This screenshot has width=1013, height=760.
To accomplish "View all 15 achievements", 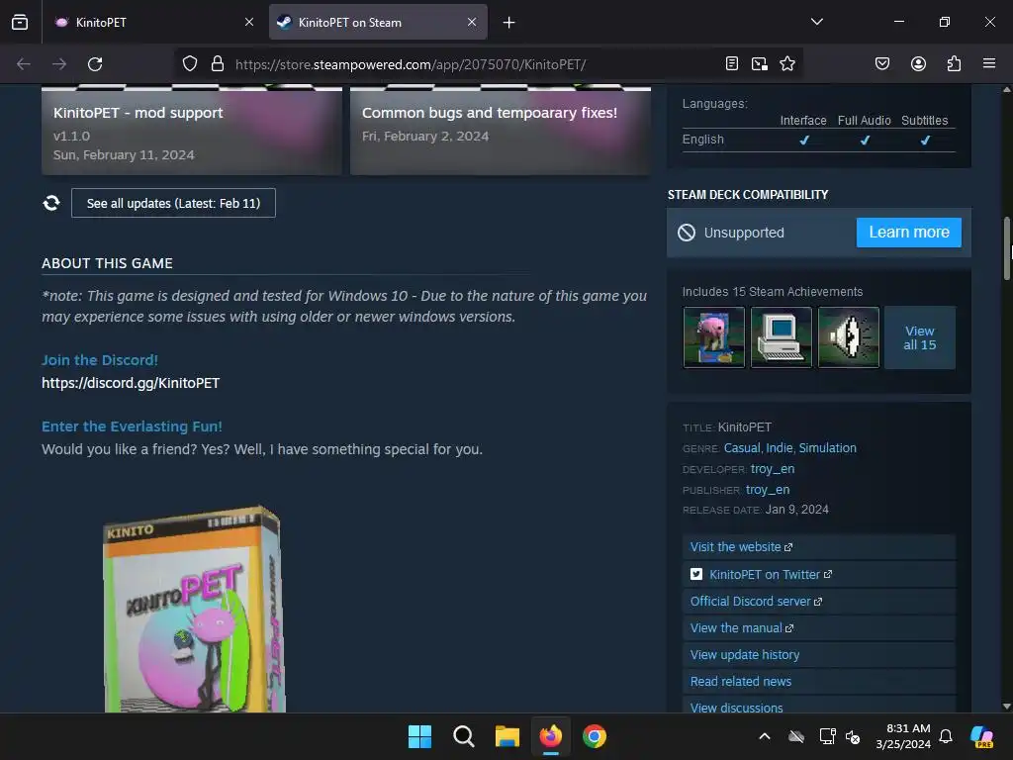I will [919, 337].
